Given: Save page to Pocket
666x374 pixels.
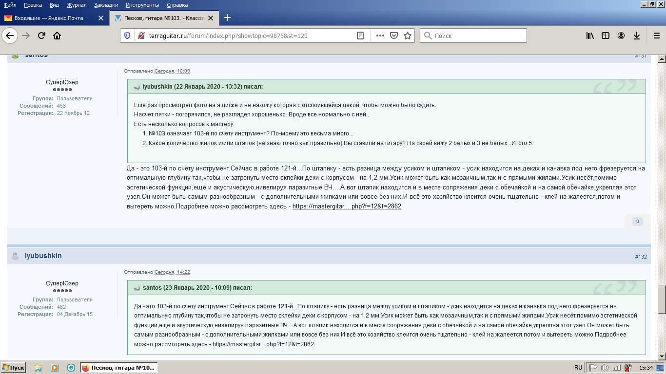Looking at the screenshot, I should click(394, 36).
